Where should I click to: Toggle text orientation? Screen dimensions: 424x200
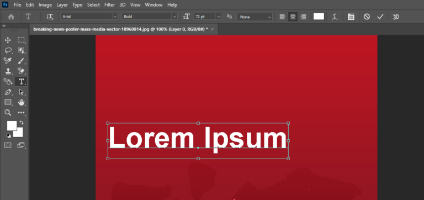tap(50, 17)
